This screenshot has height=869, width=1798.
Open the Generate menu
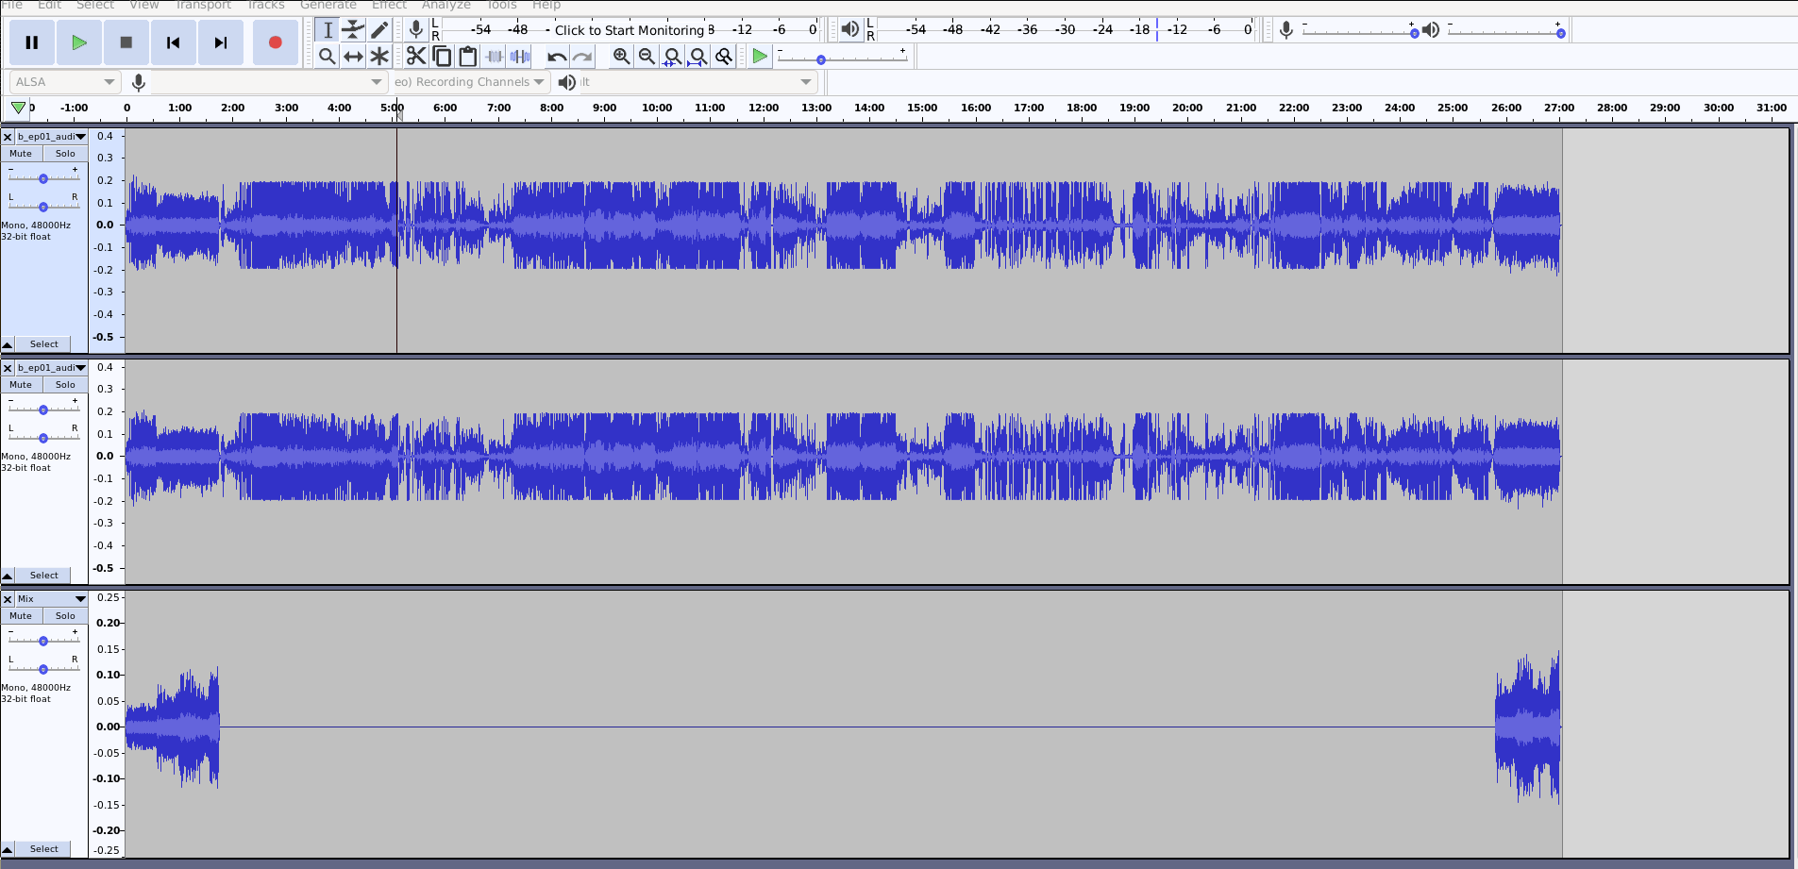[328, 6]
